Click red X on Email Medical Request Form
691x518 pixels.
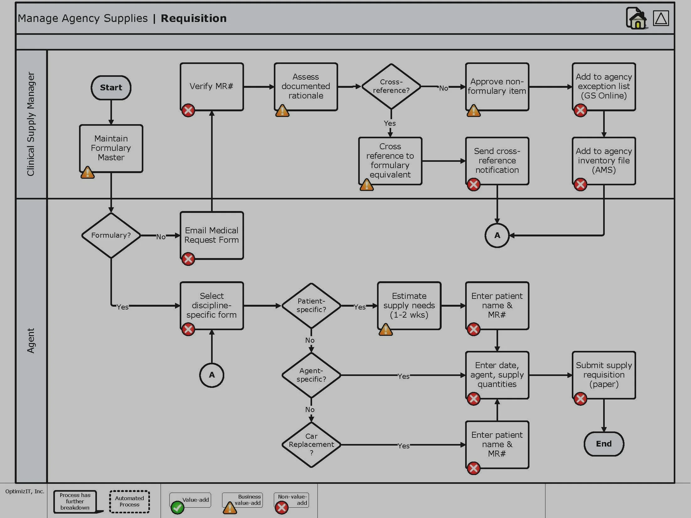point(188,259)
